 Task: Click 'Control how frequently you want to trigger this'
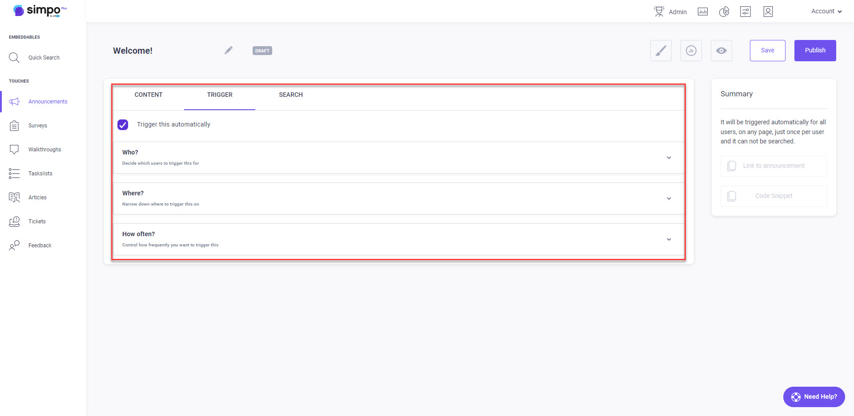pos(170,245)
